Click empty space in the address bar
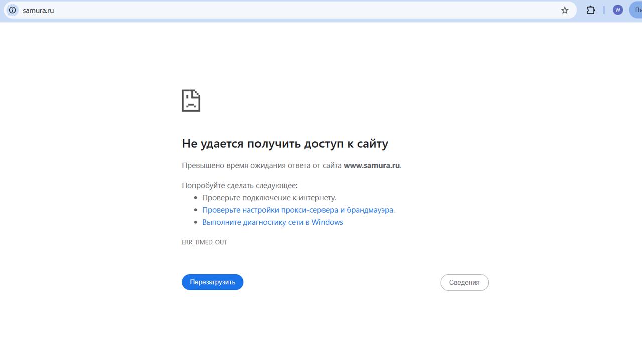The height and width of the screenshot is (354, 642). (301, 10)
